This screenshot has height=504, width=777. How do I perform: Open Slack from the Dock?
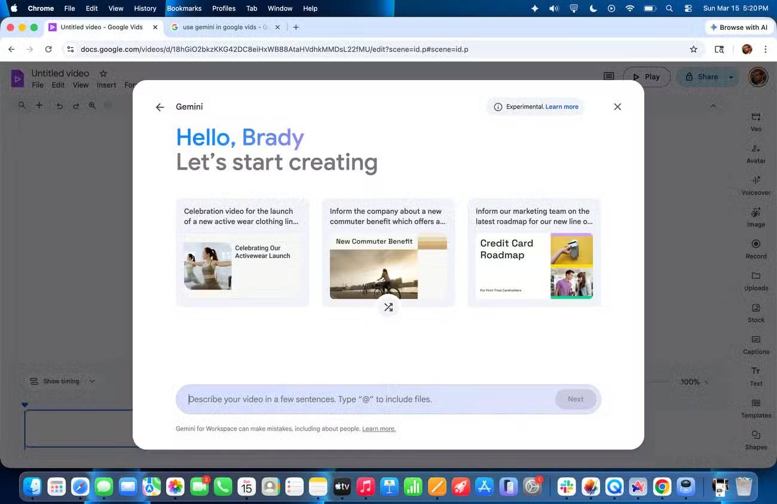tap(567, 487)
